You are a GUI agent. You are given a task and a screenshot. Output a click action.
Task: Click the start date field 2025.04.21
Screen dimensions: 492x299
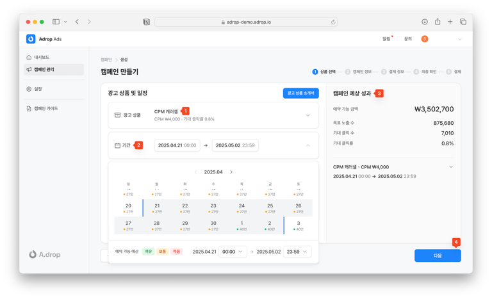pos(177,145)
